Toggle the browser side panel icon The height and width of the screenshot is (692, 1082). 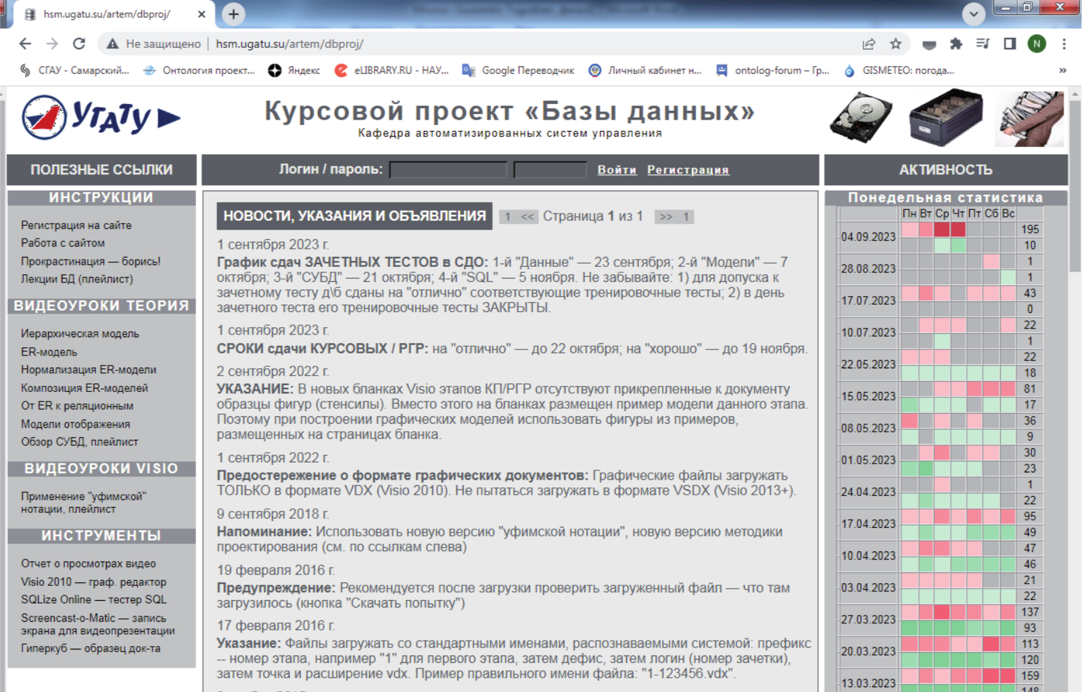[x=1010, y=44]
